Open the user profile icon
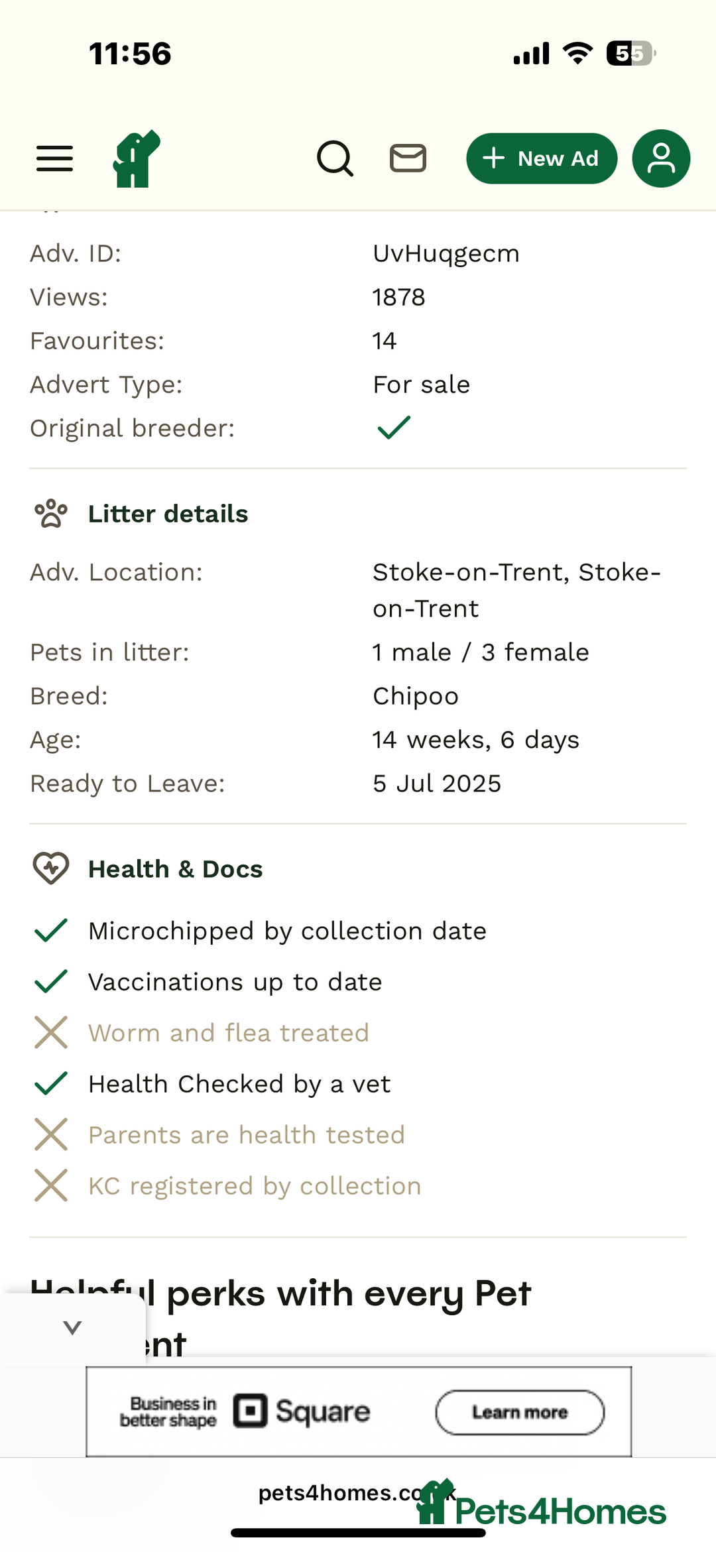 click(x=661, y=158)
